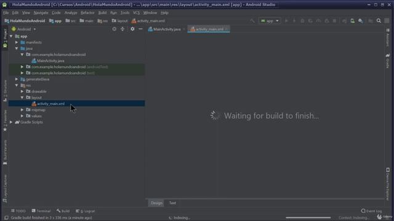The height and width of the screenshot is (221, 394).
Task: Toggle the Build Variants side tool window
Action: [x=5, y=152]
